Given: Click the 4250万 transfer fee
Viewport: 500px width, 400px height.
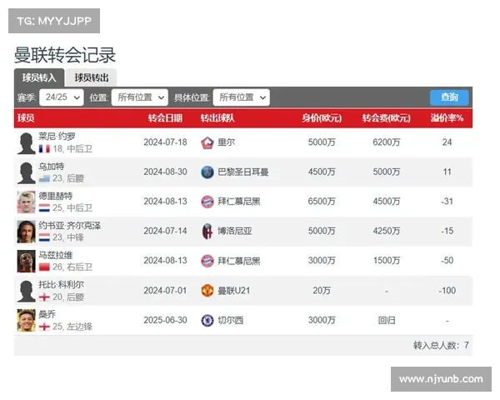Looking at the screenshot, I should pos(387,231).
